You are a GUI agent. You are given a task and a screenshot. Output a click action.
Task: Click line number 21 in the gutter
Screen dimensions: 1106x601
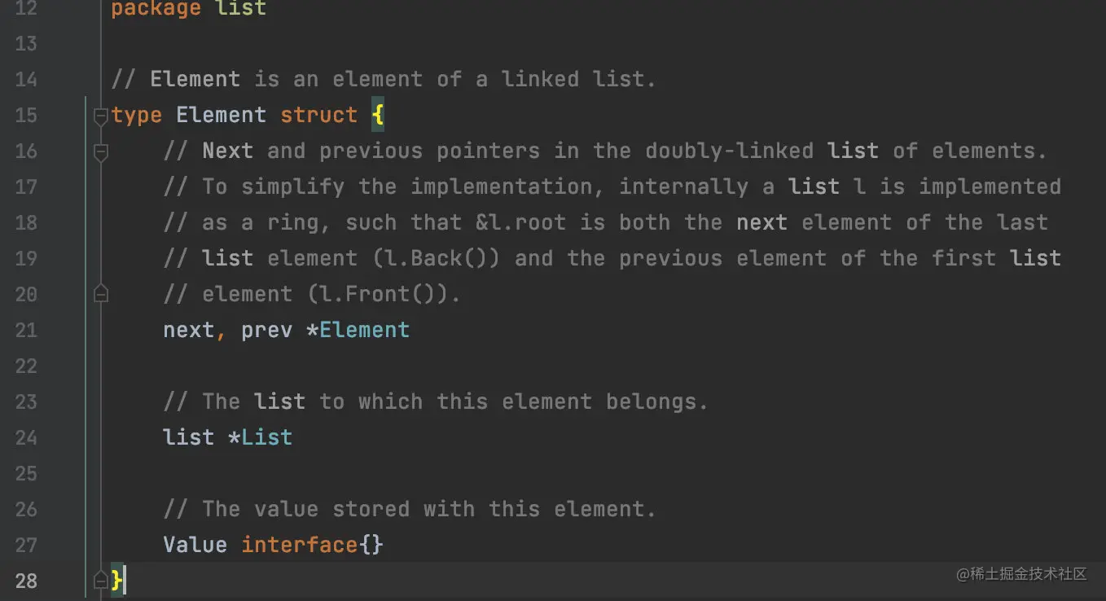[26, 330]
